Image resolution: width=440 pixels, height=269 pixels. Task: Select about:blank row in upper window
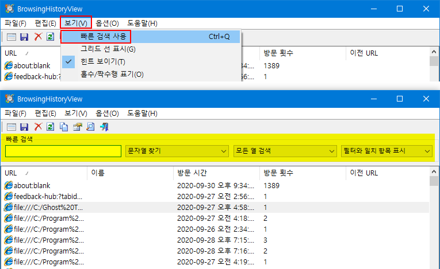(32, 66)
